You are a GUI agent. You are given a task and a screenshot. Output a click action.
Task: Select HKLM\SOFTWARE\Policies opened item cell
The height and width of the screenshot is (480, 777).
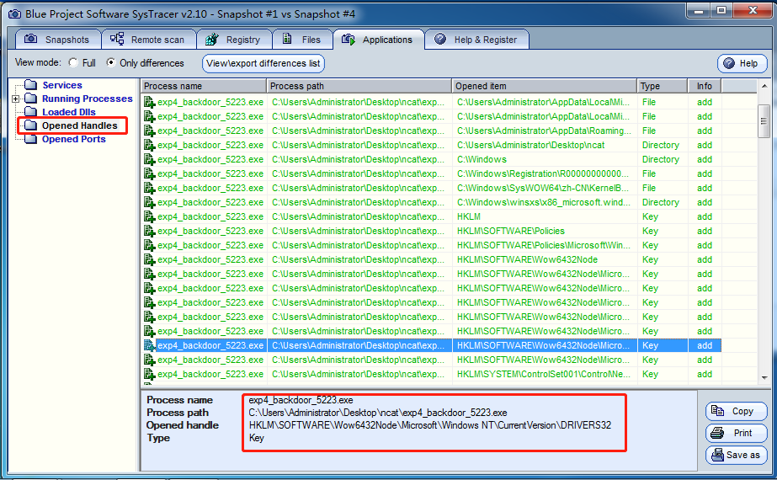(x=545, y=231)
